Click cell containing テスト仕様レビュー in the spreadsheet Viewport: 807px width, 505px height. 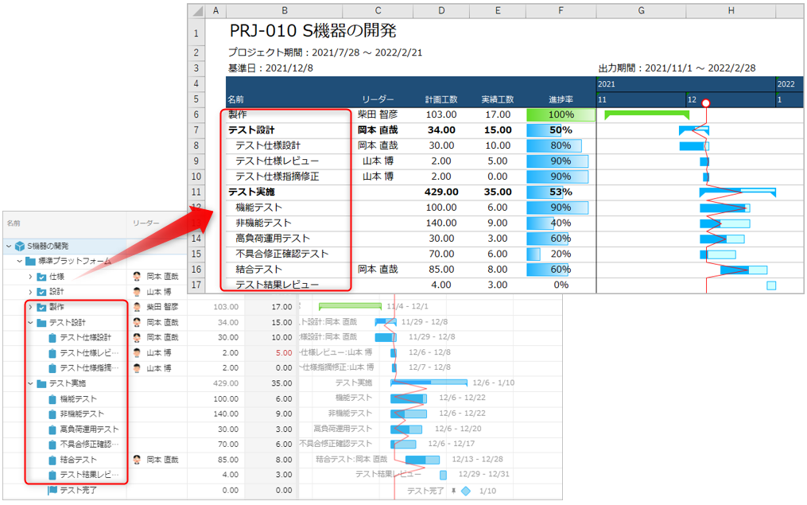click(x=277, y=161)
